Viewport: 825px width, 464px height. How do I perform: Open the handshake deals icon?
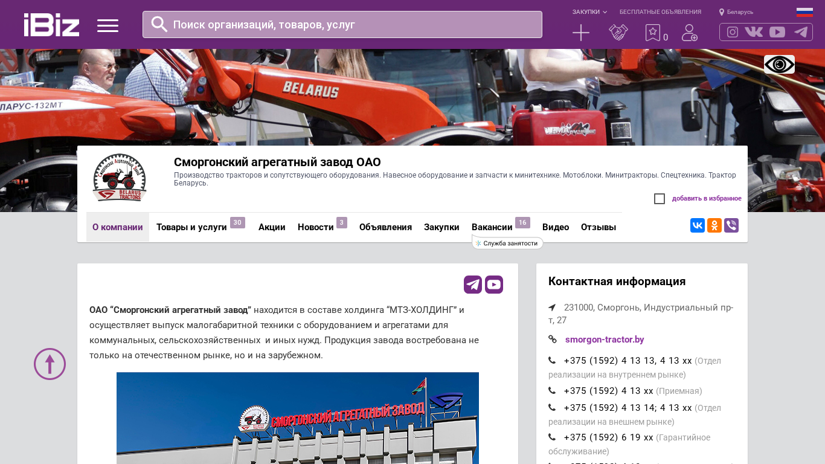618,33
